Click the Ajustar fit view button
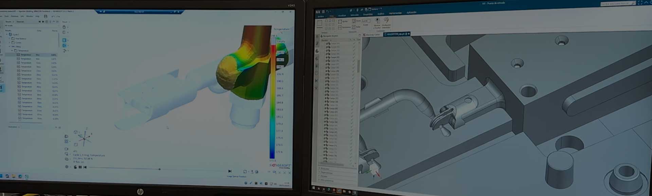Viewport: 652px width, 196px height. pos(343,21)
